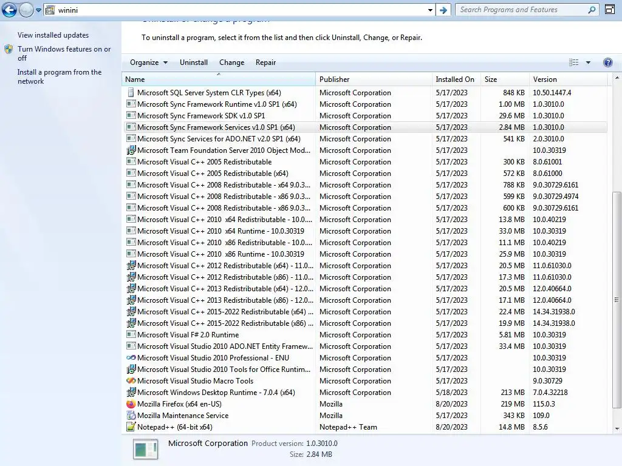Click the 213 MB size cell
Viewport: 622px width, 466px height.
tap(513, 393)
